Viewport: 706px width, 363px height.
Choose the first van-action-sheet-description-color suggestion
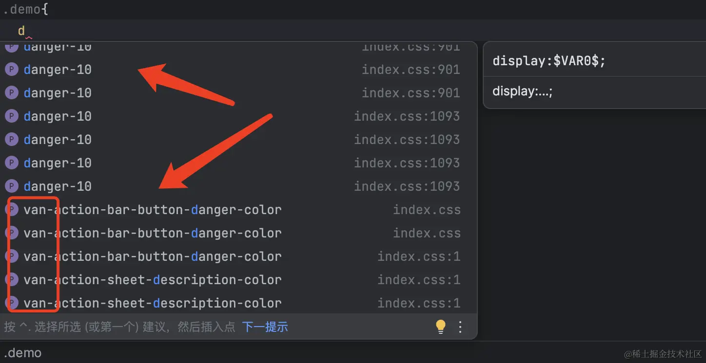point(152,280)
